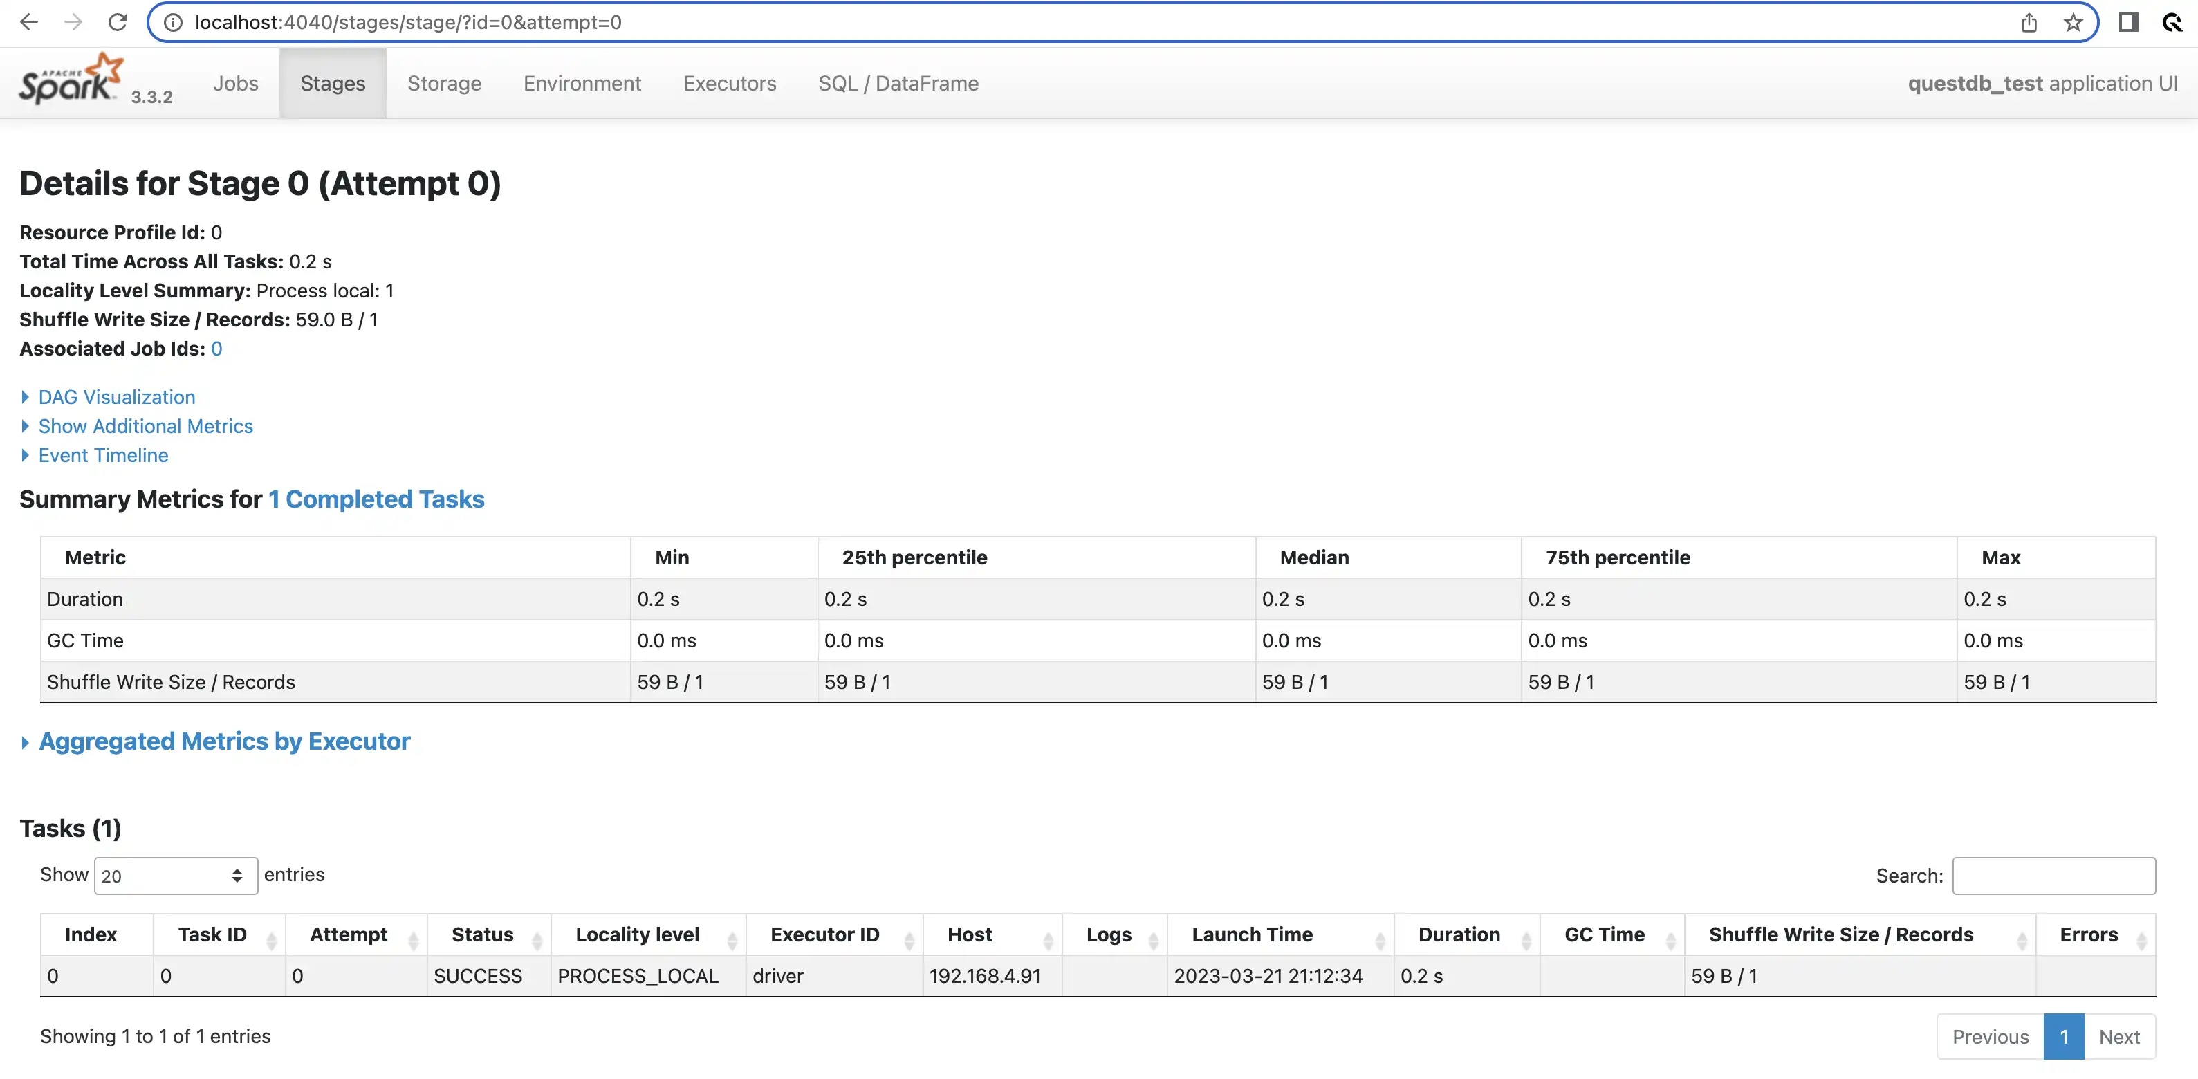The width and height of the screenshot is (2198, 1079).
Task: Click the Stages navigation tab
Action: [x=332, y=82]
